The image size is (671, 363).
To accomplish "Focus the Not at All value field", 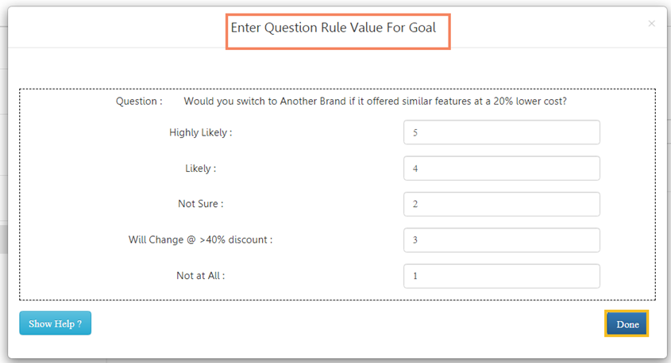I will pyautogui.click(x=501, y=275).
